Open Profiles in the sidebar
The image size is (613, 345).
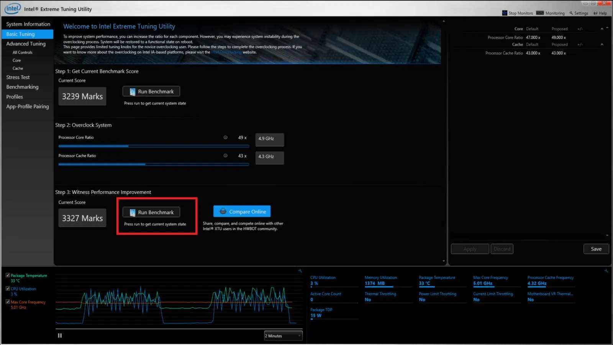pos(15,97)
